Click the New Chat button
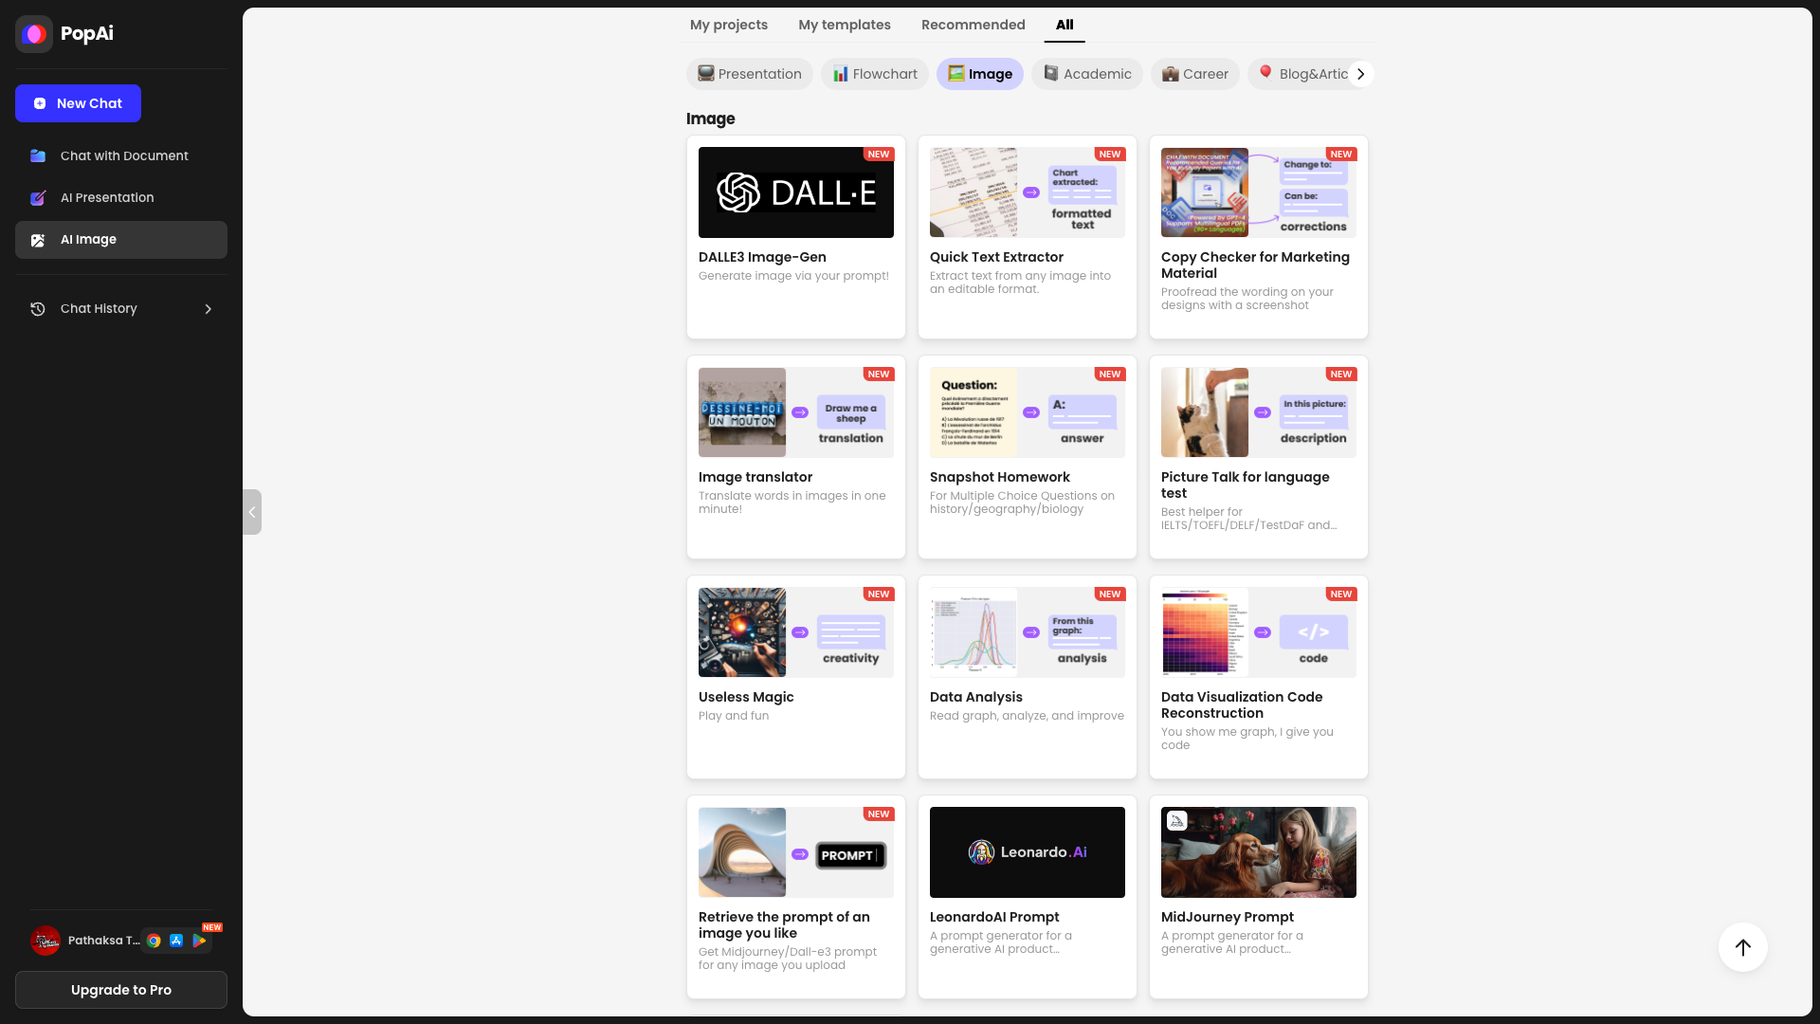Screen dimensions: 1820x1024 [x=78, y=103]
